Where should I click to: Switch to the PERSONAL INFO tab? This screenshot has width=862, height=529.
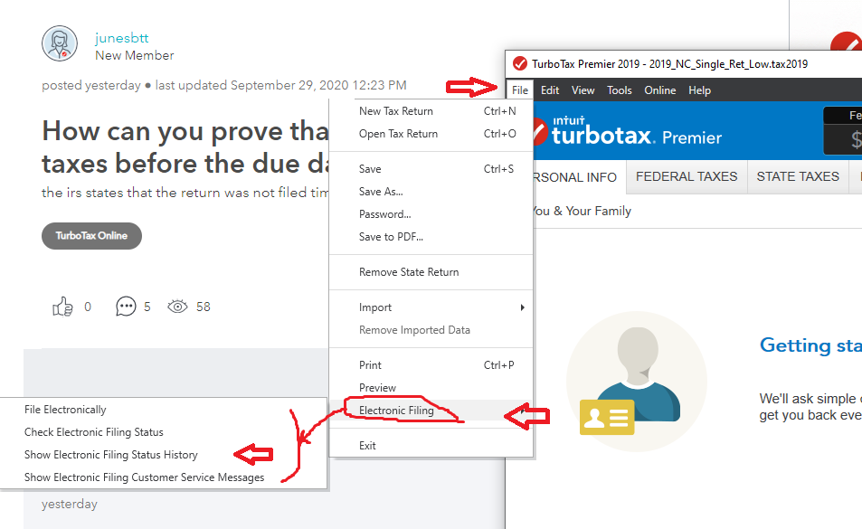click(x=580, y=177)
